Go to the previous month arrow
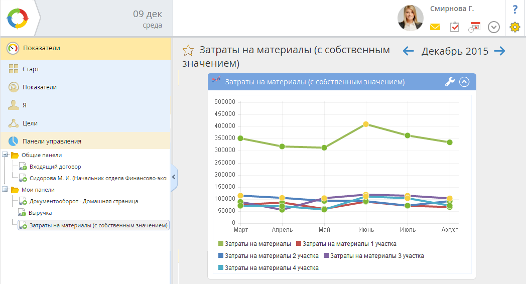The width and height of the screenshot is (526, 284). (x=409, y=51)
